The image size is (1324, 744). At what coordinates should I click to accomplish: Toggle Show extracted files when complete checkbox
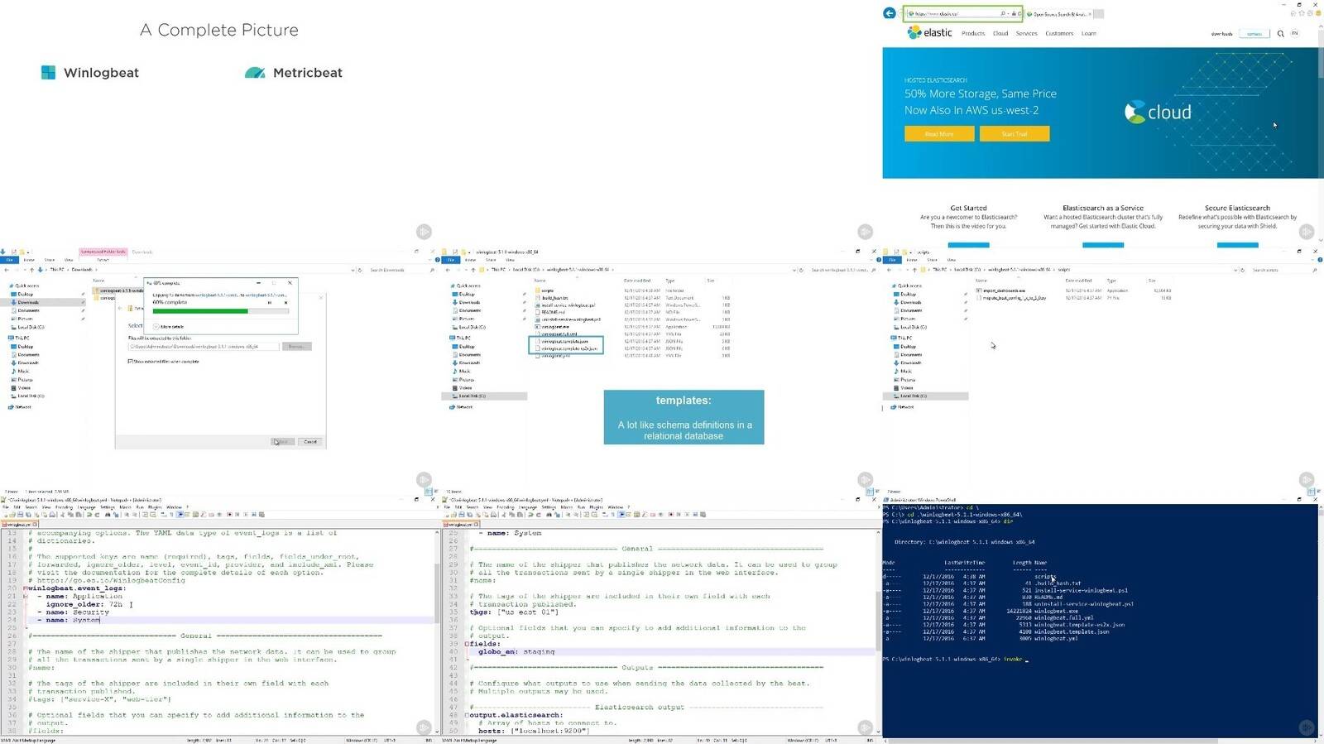tap(131, 362)
